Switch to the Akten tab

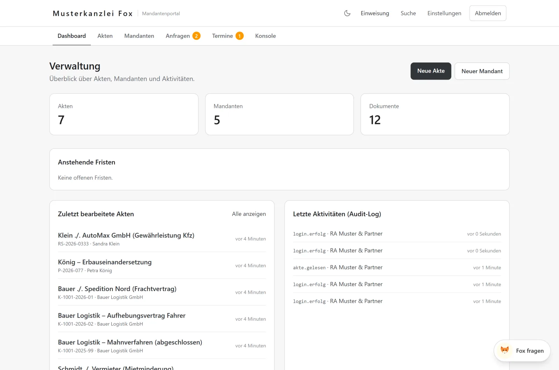(105, 36)
